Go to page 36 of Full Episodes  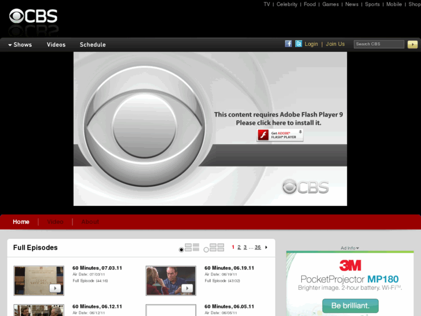pyautogui.click(x=258, y=247)
